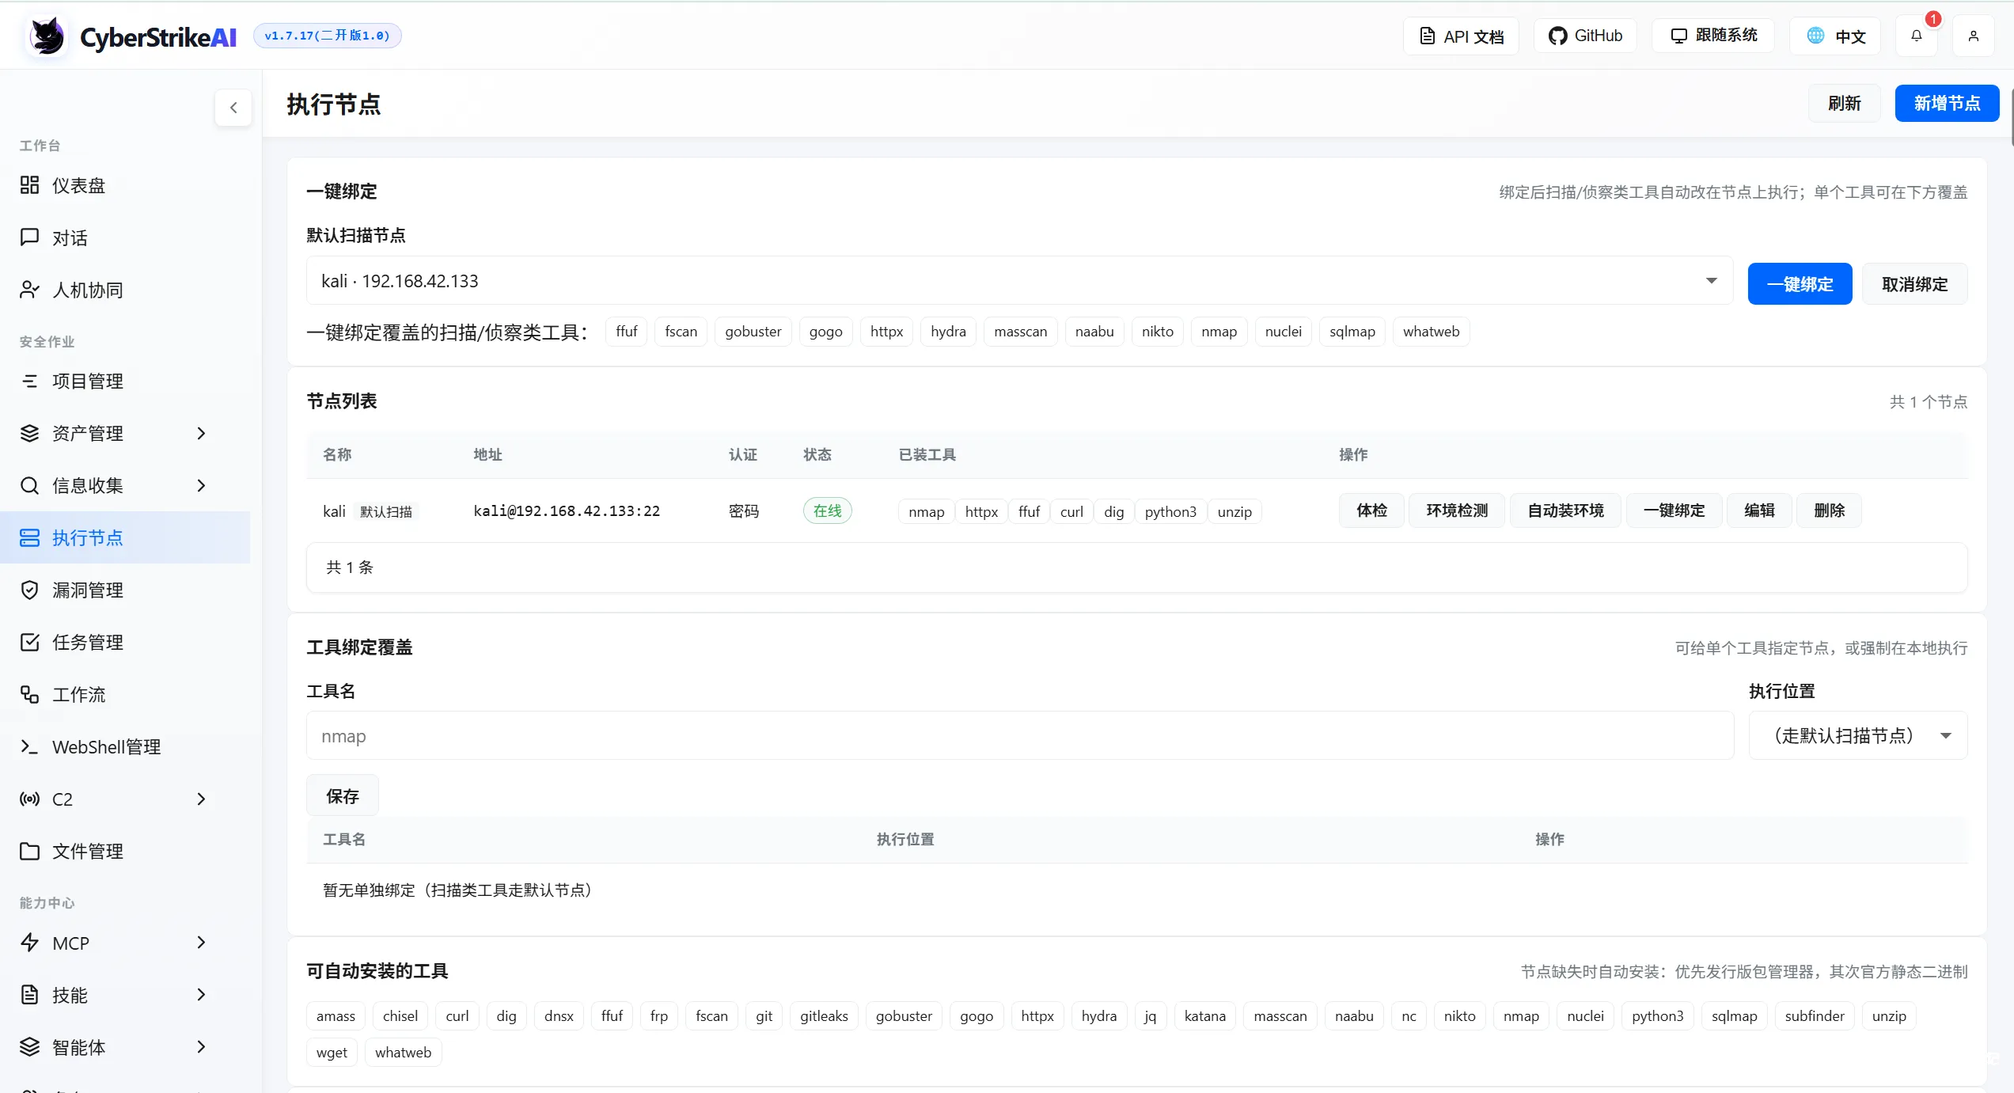Open the 中文 language selector

pyautogui.click(x=1836, y=36)
